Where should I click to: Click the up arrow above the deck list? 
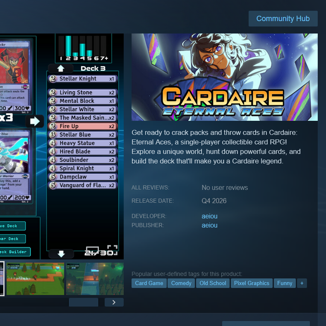coord(61,68)
